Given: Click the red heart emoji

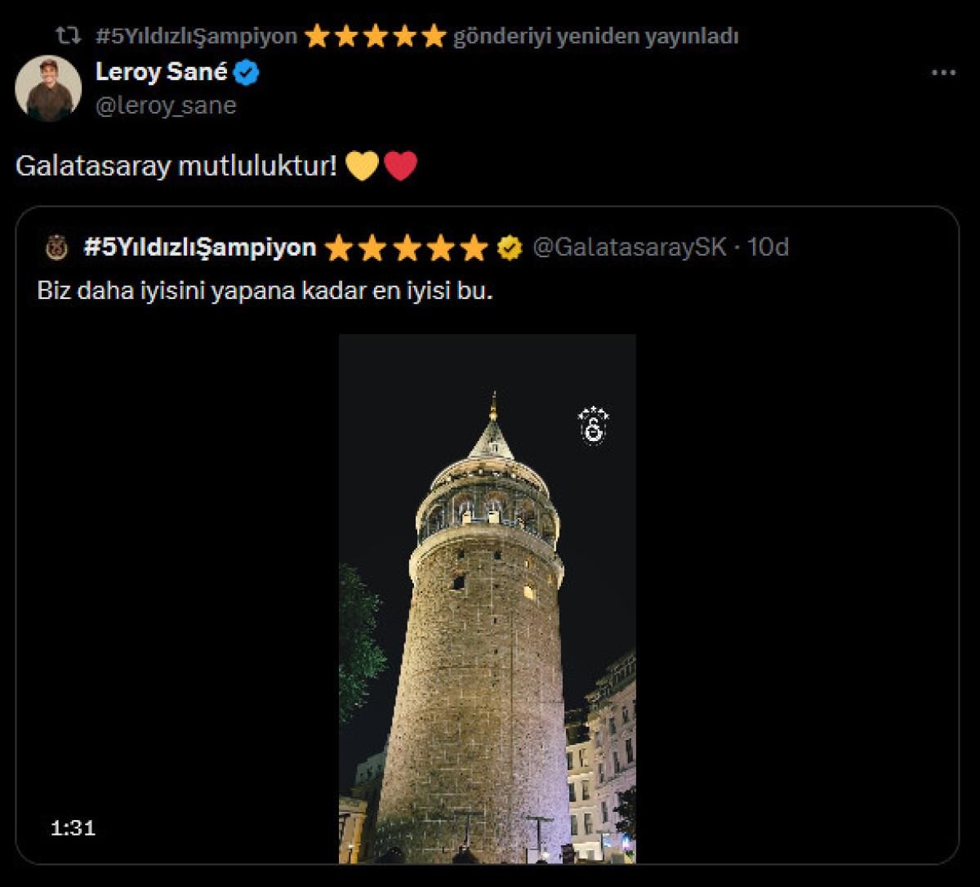Looking at the screenshot, I should pos(400,167).
